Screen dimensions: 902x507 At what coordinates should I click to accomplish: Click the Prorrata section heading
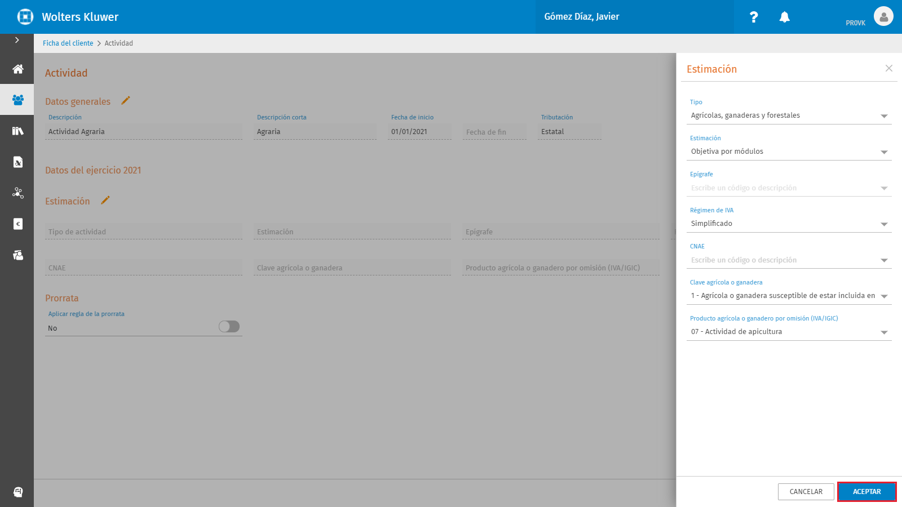62,298
